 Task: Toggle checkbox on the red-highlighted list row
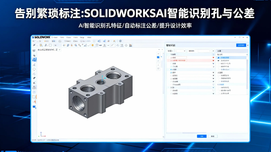[x=171, y=61]
